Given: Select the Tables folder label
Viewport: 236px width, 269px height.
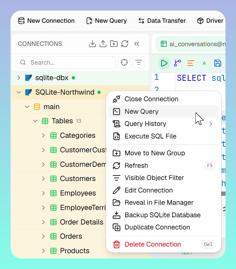Looking at the screenshot, I should (62, 121).
